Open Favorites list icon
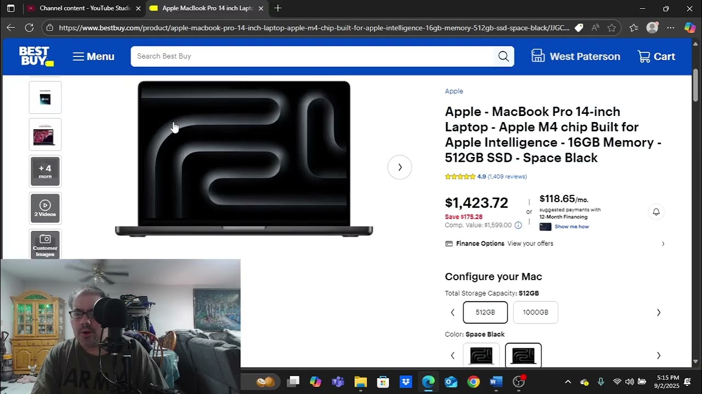The height and width of the screenshot is (394, 702). tap(633, 27)
